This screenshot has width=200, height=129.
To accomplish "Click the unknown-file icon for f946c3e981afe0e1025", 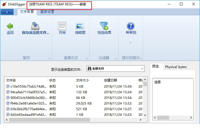I will [8, 103].
